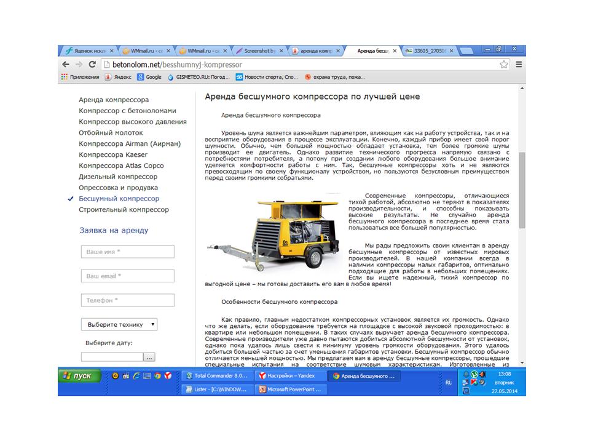
Task: Open the Новости спорта bookmark
Action: [x=267, y=77]
